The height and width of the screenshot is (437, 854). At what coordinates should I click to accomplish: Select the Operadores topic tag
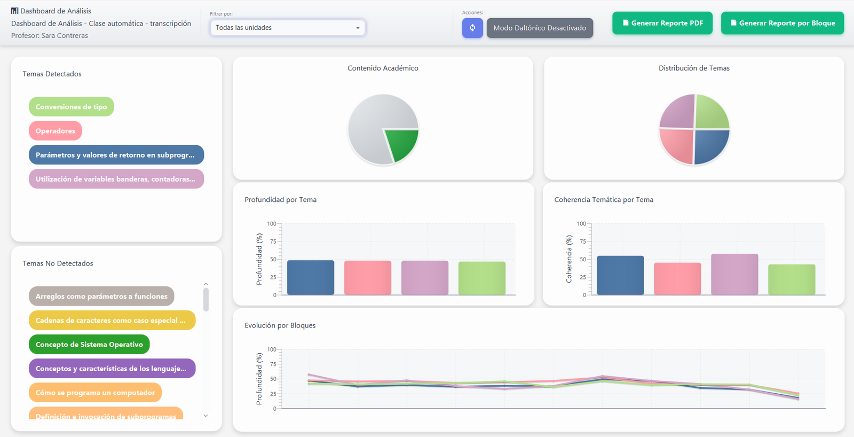(x=56, y=131)
